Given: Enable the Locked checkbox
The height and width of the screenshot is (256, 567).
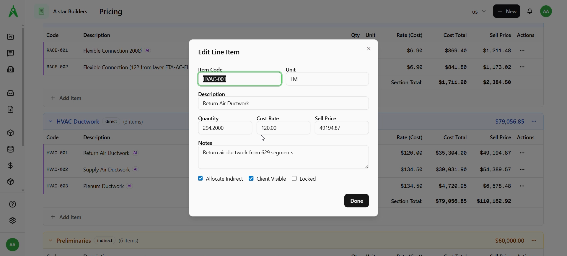Looking at the screenshot, I should 294,179.
